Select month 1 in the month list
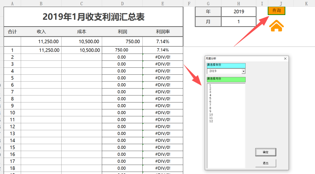315x174 pixels. 210,86
